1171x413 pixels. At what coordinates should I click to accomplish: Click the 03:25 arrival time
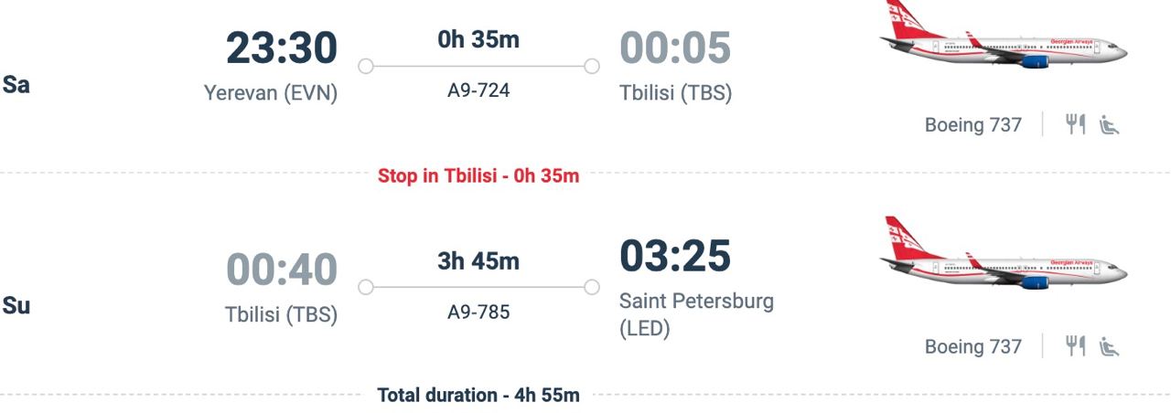point(675,256)
